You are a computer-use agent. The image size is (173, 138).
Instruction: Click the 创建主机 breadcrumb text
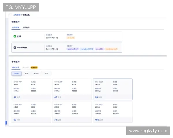point(26,15)
